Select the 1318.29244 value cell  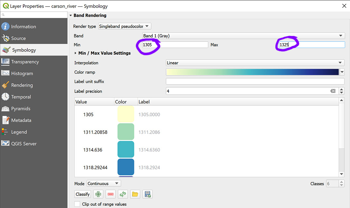pos(95,167)
